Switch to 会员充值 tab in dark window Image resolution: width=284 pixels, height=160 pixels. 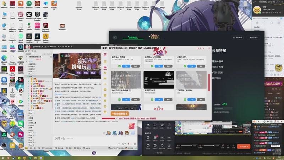132,37
